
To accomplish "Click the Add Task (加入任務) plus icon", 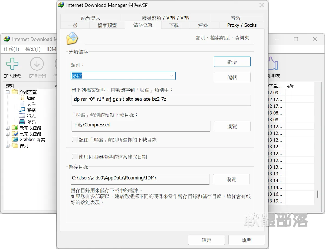I will tap(12, 64).
